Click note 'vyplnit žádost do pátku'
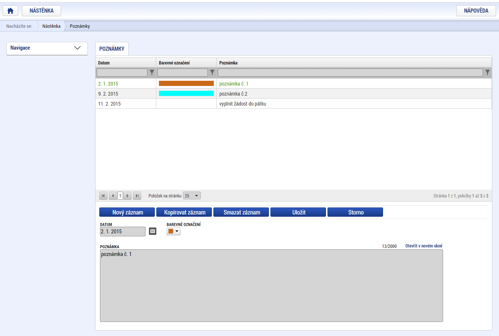The height and width of the screenshot is (336, 499). point(243,104)
